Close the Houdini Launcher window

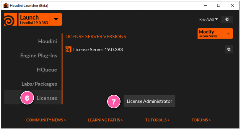(232, 6)
